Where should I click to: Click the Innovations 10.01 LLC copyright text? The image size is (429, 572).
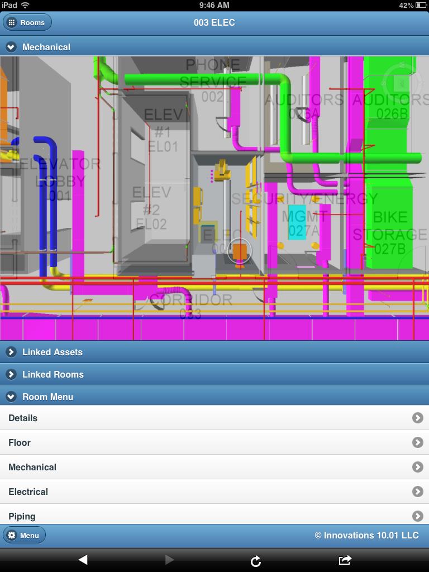[x=366, y=535]
